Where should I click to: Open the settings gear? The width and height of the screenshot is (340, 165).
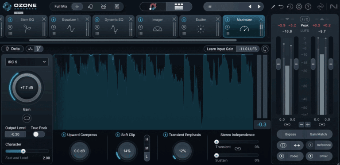(299, 7)
